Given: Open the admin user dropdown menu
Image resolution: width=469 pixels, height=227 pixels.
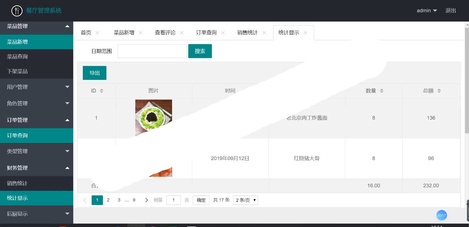Looking at the screenshot, I should point(427,11).
